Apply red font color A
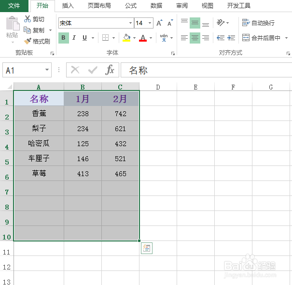 [143, 38]
